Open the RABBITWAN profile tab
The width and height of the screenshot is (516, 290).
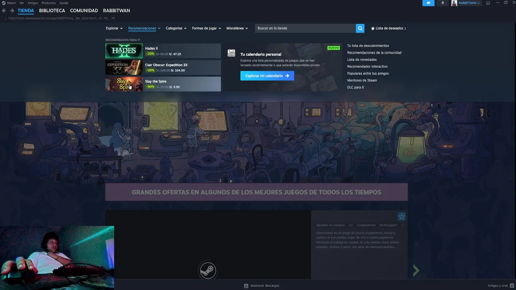coord(117,10)
